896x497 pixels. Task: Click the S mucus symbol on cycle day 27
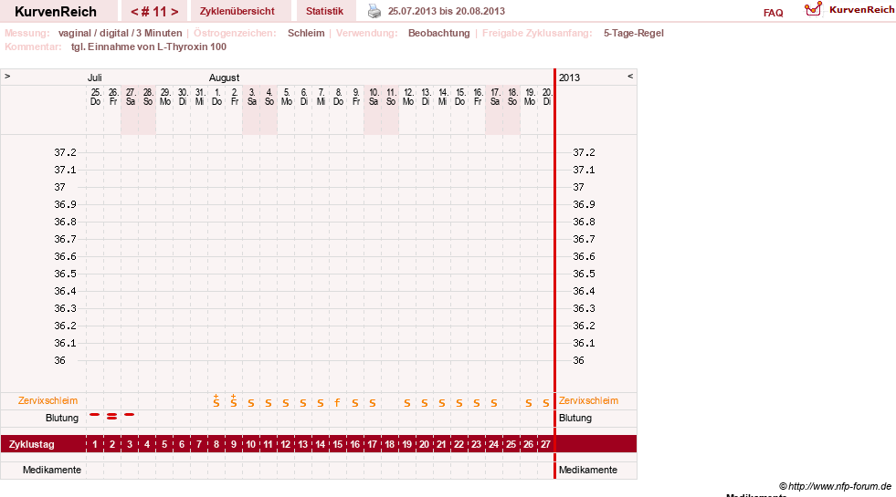pos(545,403)
